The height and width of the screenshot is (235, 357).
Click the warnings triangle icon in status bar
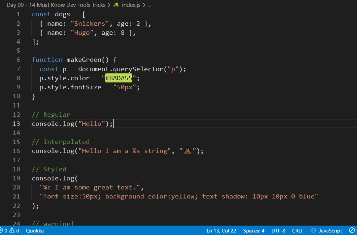point(12,230)
